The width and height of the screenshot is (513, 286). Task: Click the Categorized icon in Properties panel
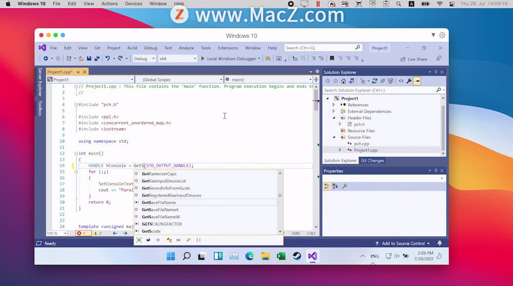point(326,186)
